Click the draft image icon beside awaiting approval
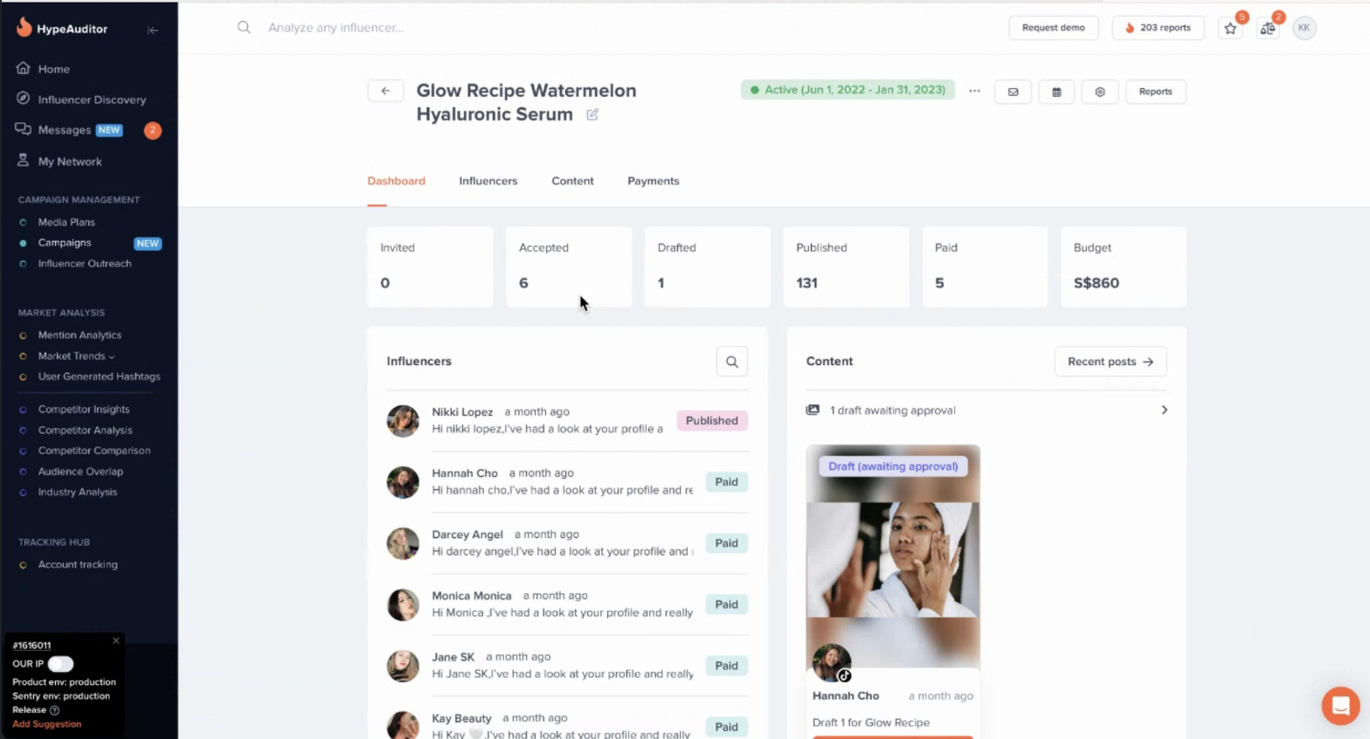The width and height of the screenshot is (1370, 739). [x=813, y=410]
